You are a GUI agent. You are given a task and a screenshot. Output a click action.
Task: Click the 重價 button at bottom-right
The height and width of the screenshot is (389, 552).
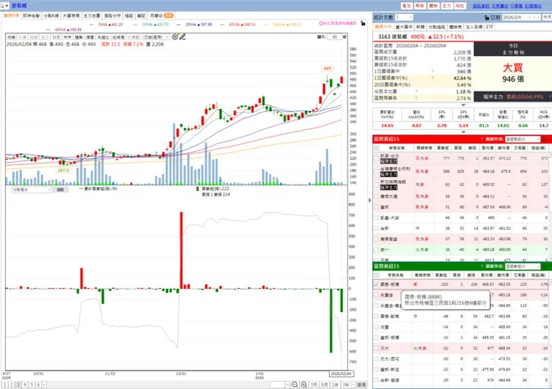(362, 385)
